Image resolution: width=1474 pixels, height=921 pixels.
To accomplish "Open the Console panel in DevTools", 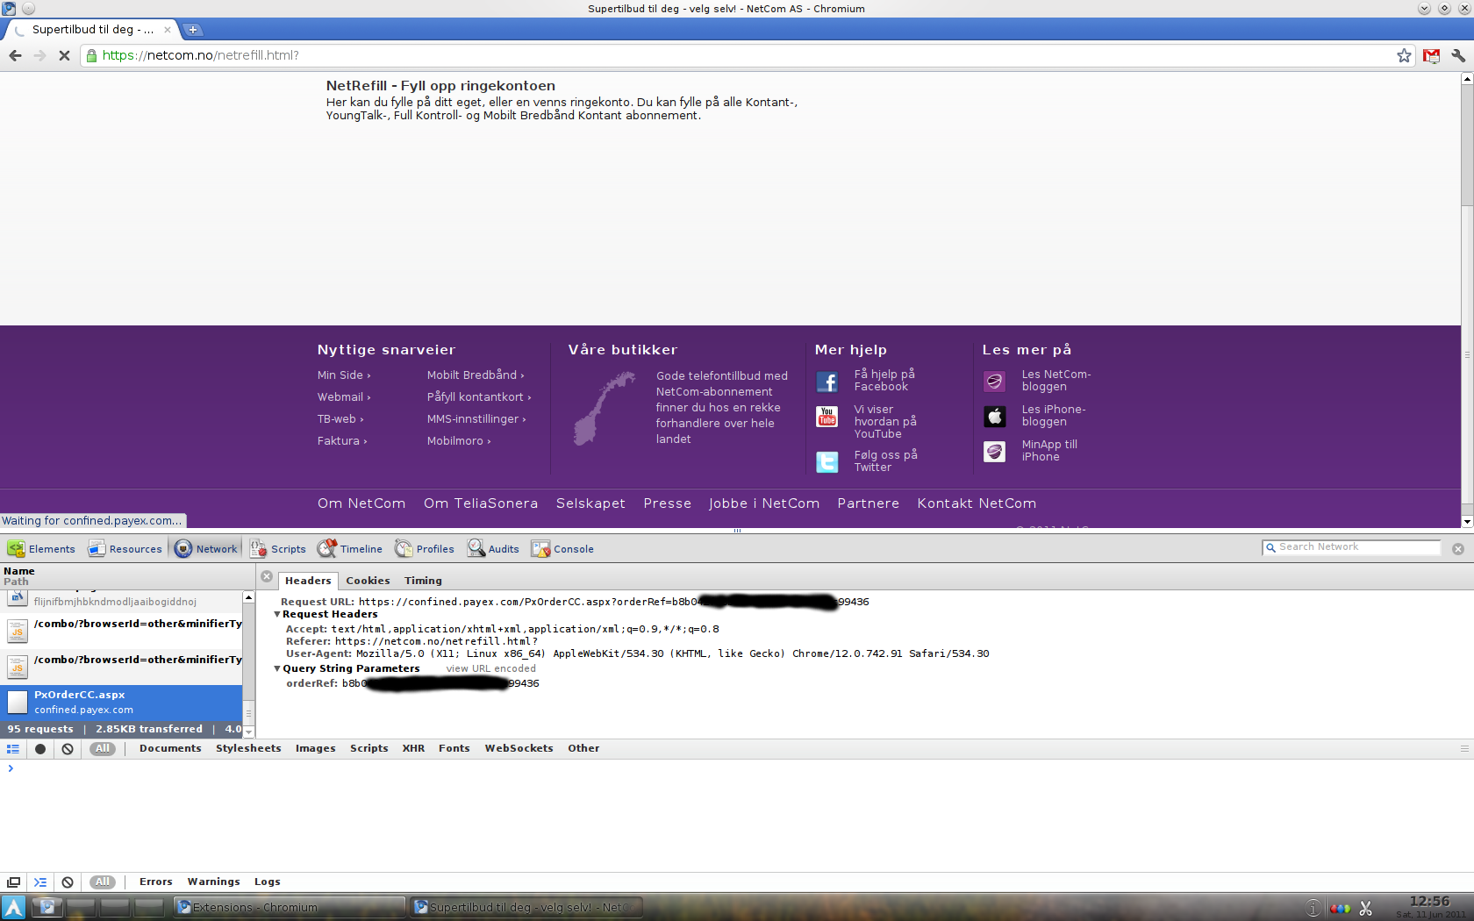I will point(562,549).
